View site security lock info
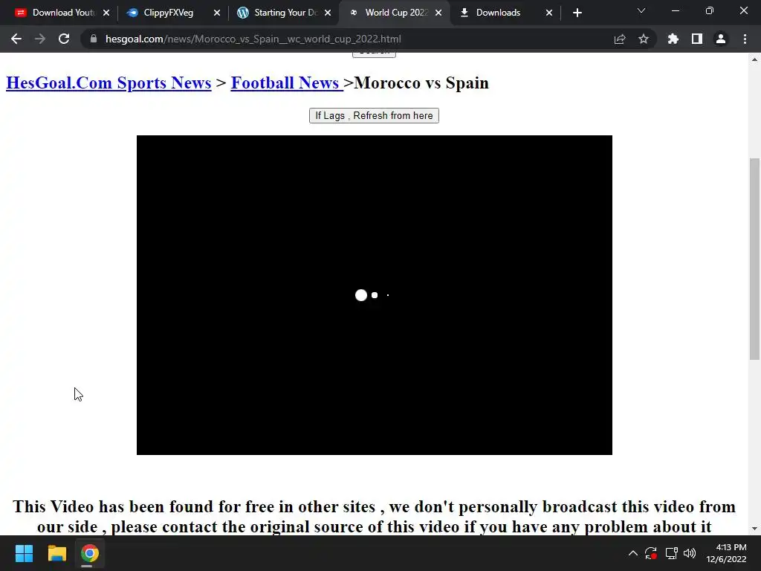This screenshot has height=571, width=761. [94, 39]
